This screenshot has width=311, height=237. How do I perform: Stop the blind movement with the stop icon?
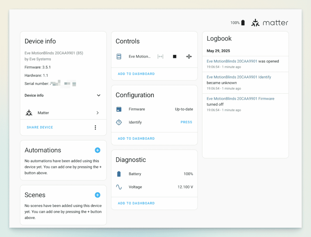[174, 56]
